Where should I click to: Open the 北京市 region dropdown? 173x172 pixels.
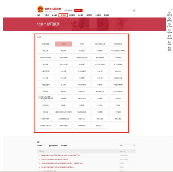tap(41, 37)
